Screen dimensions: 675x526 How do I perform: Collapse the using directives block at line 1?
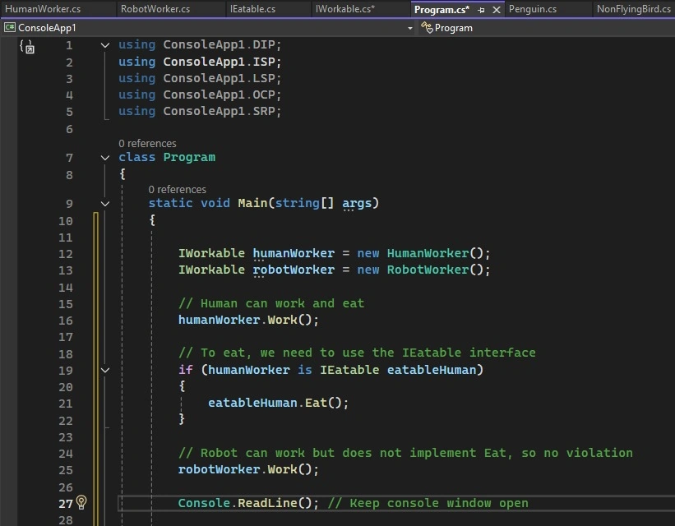(105, 44)
